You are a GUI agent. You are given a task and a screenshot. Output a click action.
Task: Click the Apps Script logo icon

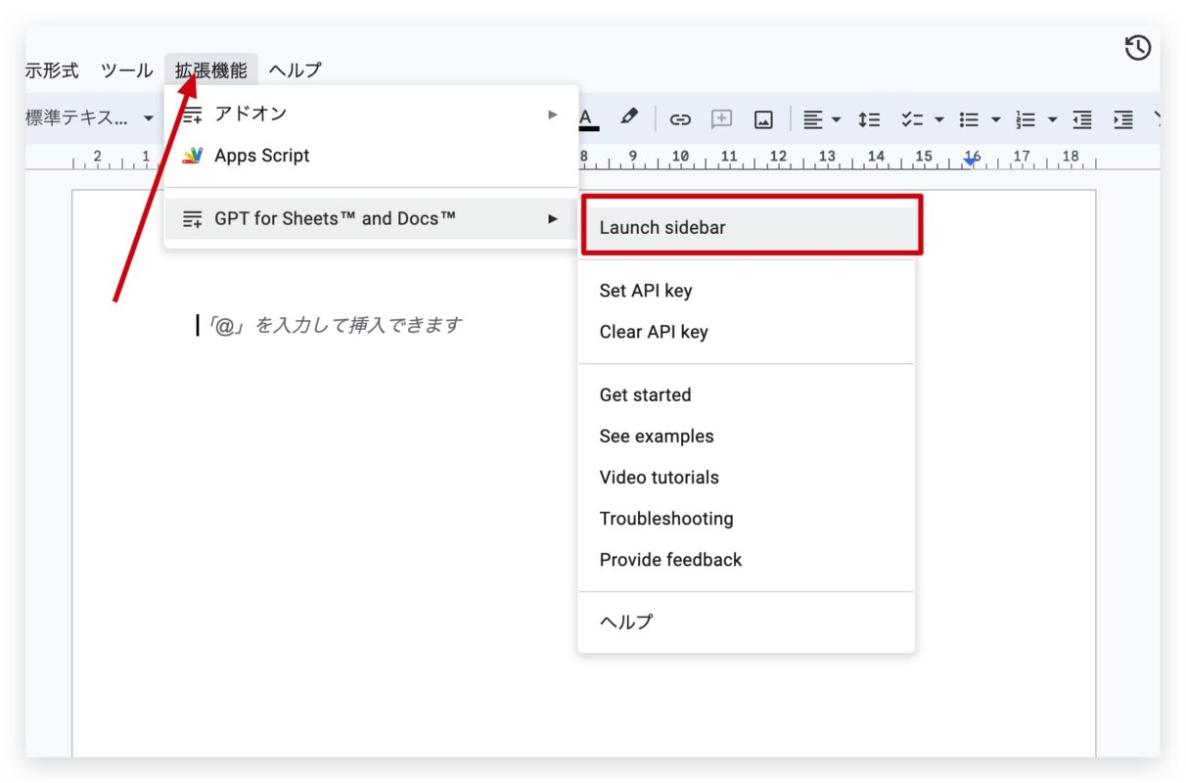pyautogui.click(x=193, y=156)
